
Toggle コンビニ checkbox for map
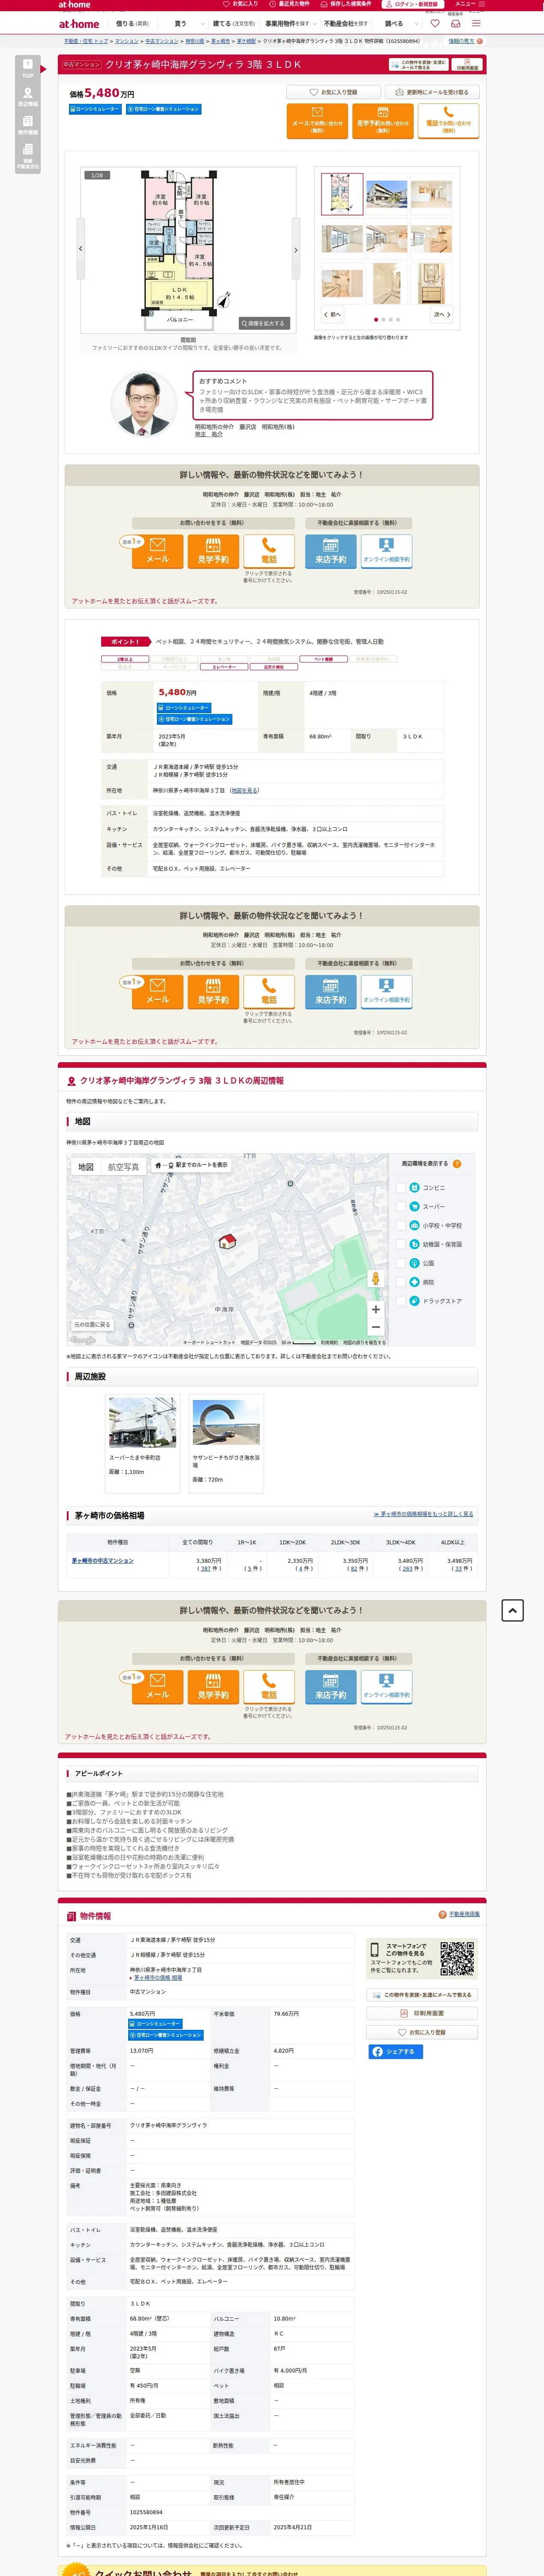point(400,1188)
